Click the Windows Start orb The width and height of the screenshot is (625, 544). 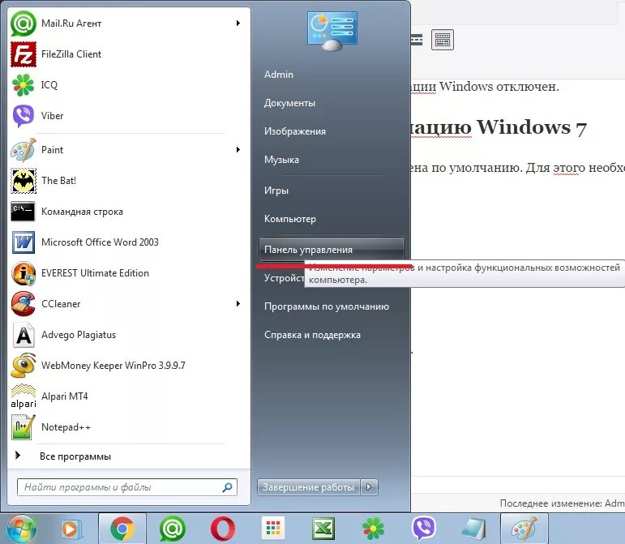pos(22,529)
